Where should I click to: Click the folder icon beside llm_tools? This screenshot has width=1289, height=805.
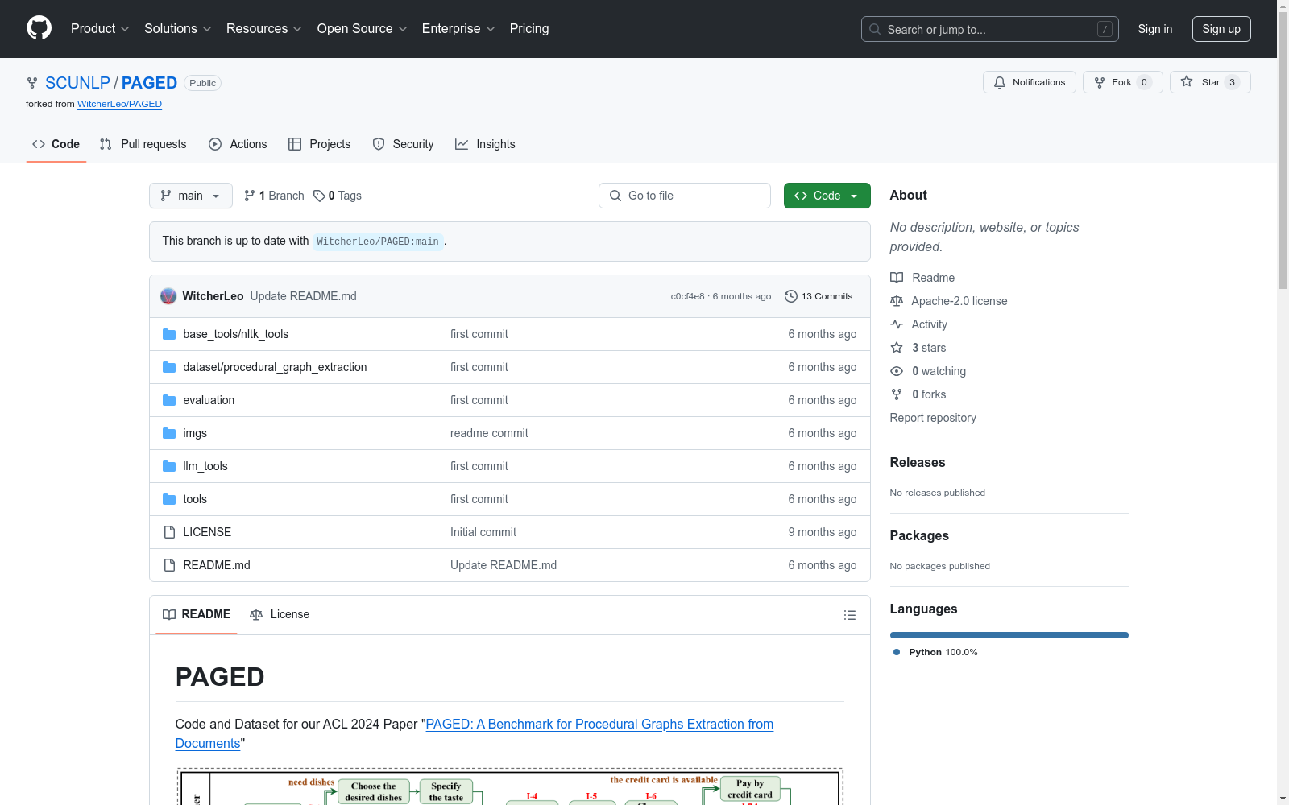coord(169,466)
